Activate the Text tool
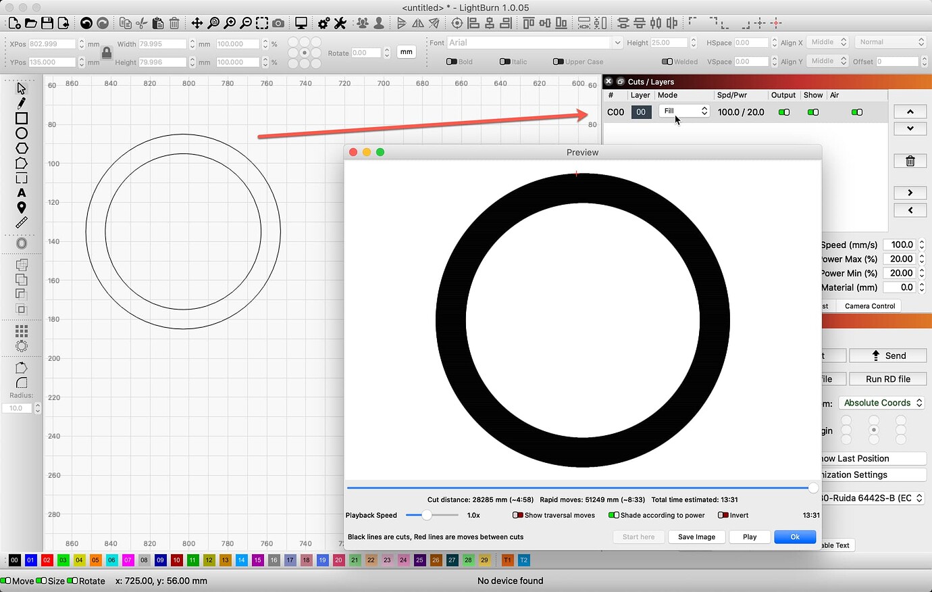 [21, 193]
